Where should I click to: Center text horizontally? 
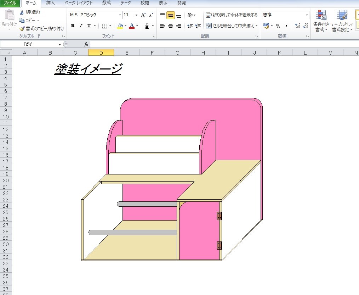point(171,26)
